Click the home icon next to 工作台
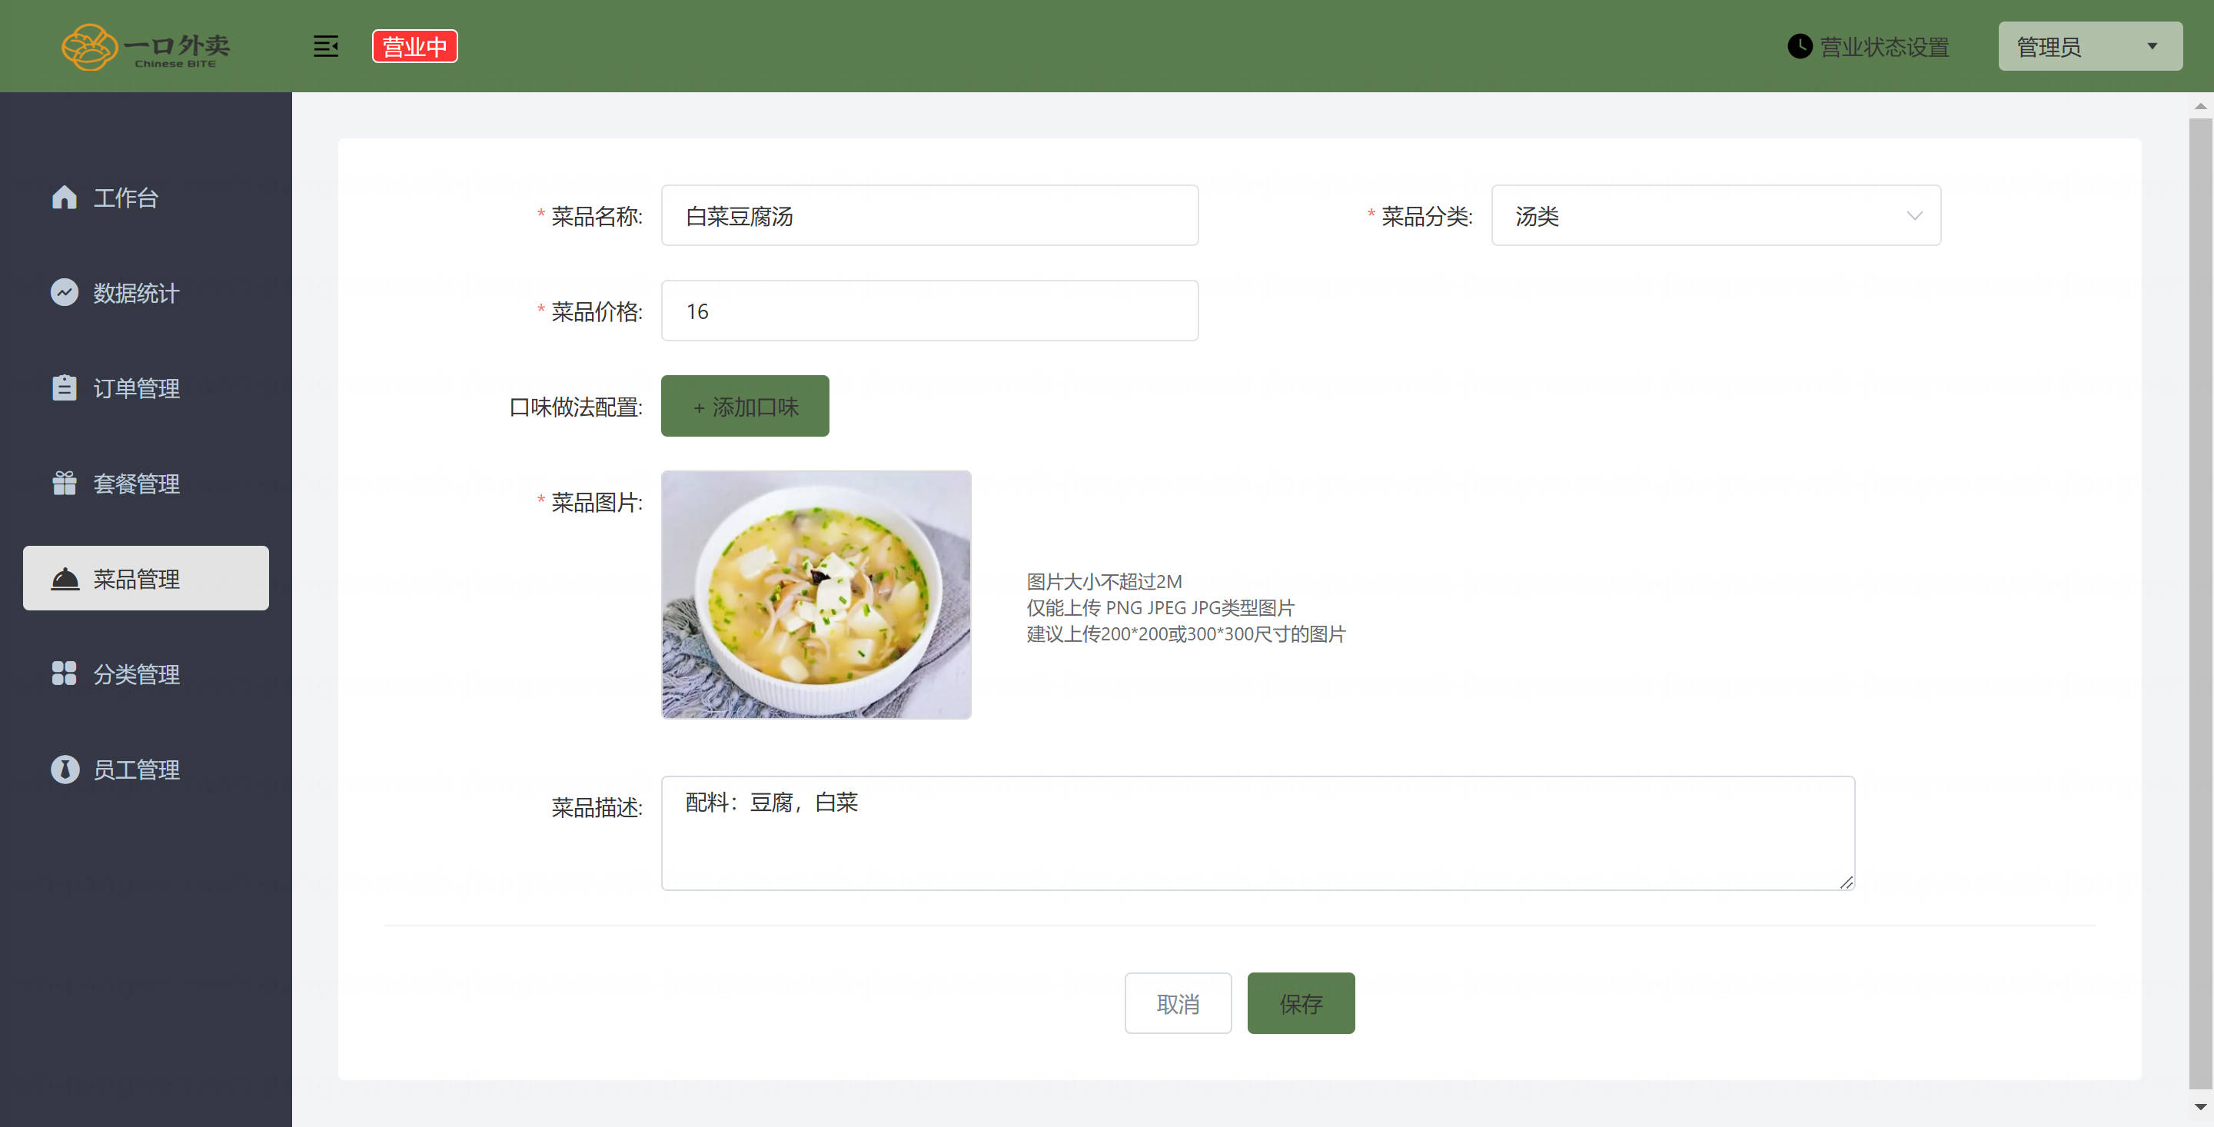Screen dimensions: 2214x1127 pyautogui.click(x=65, y=198)
